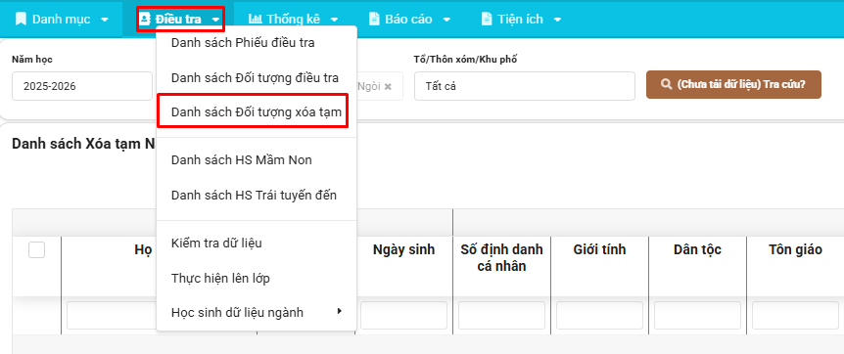
Task: Click the Ngày sinh filter field
Action: 403,316
